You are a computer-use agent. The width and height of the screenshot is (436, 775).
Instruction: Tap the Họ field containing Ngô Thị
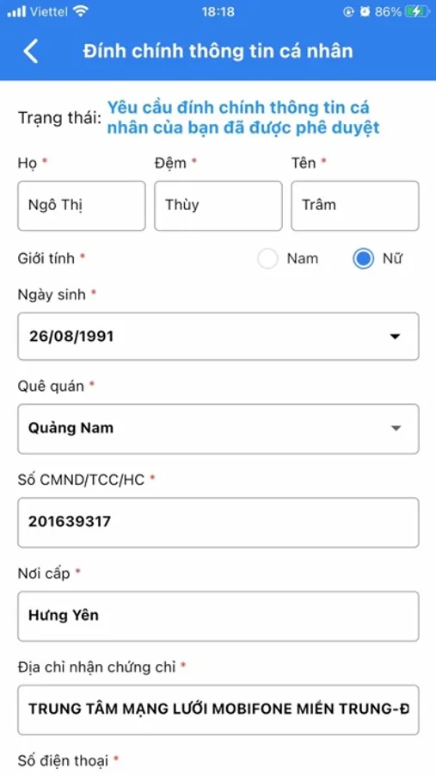(82, 206)
